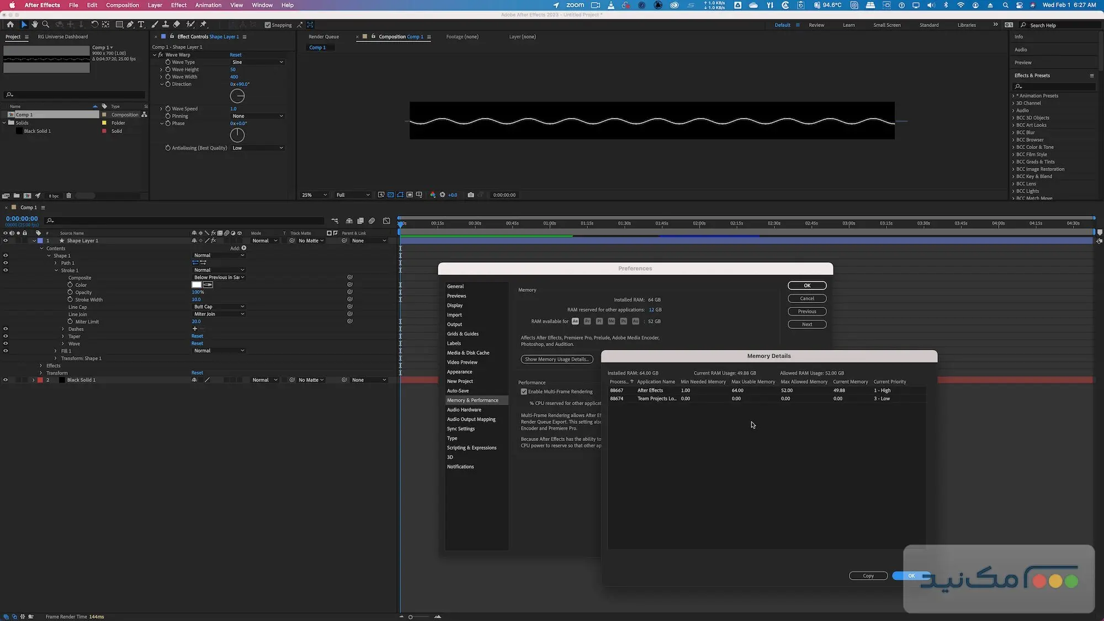1104x621 pixels.
Task: Activate the Type tool
Action: [x=141, y=25]
